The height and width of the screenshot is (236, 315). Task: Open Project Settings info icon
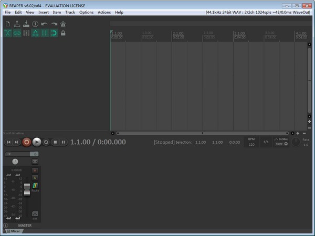(x=35, y=24)
